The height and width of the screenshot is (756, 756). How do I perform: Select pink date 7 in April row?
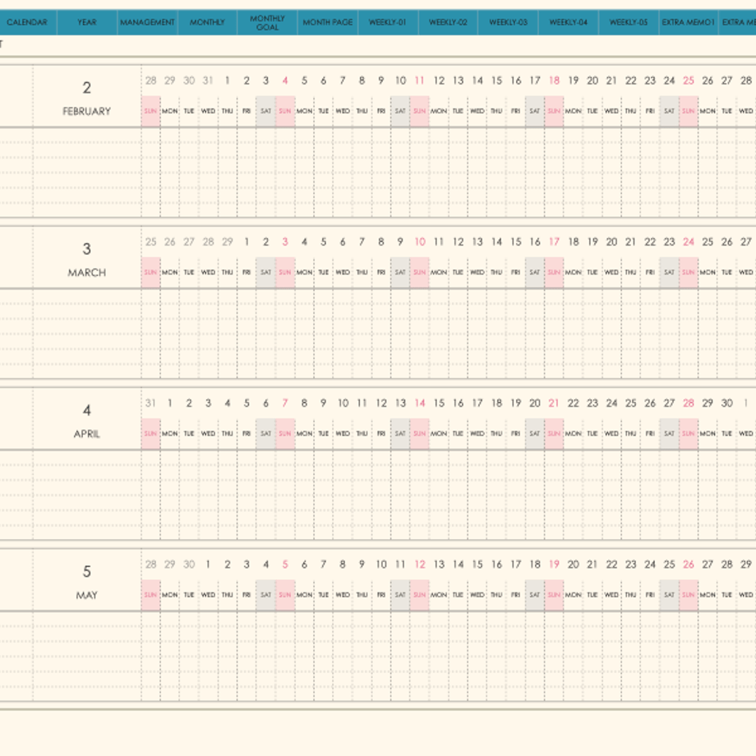pyautogui.click(x=285, y=403)
